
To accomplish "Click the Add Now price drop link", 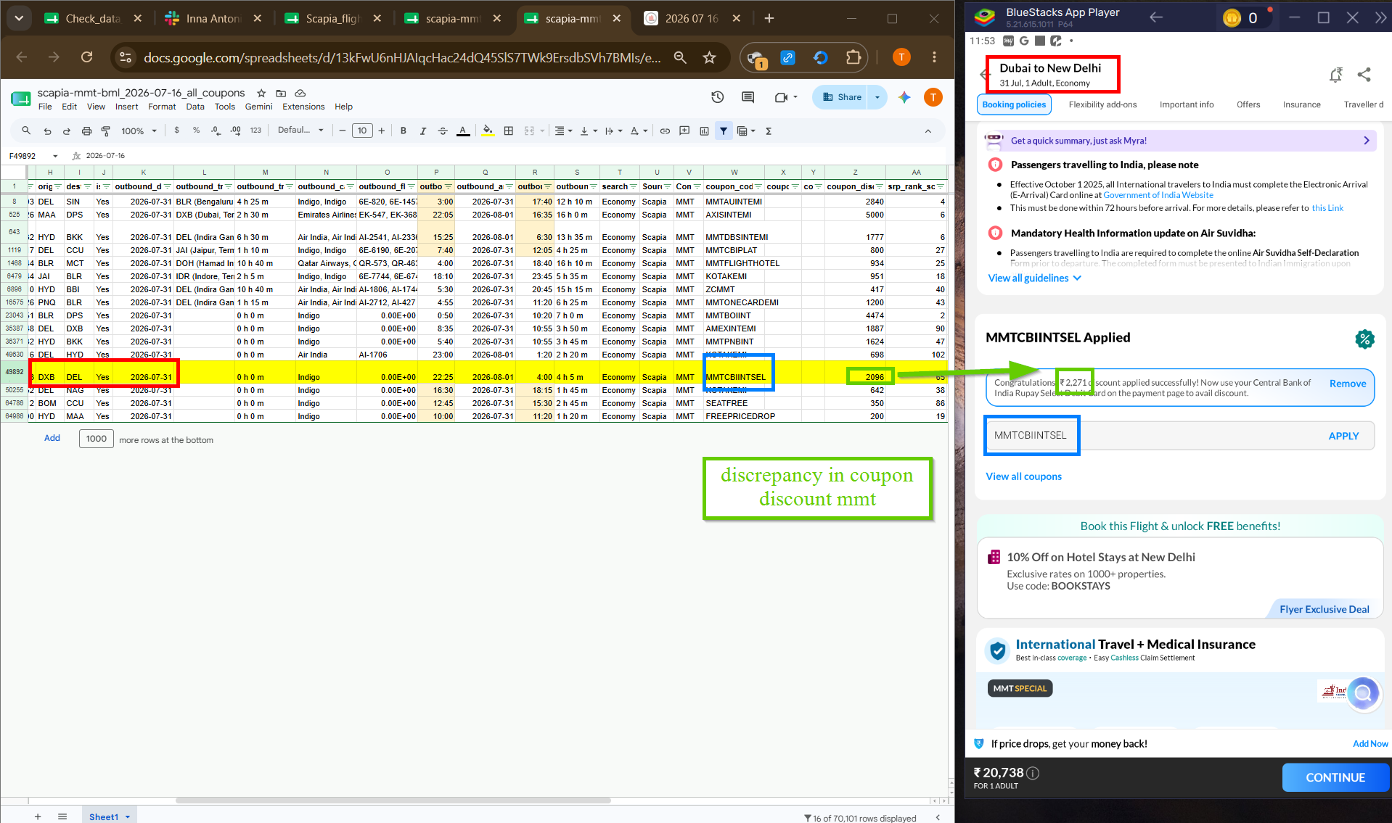I will pyautogui.click(x=1370, y=744).
